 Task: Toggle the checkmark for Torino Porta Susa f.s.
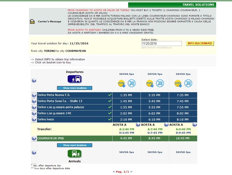click(109, 101)
